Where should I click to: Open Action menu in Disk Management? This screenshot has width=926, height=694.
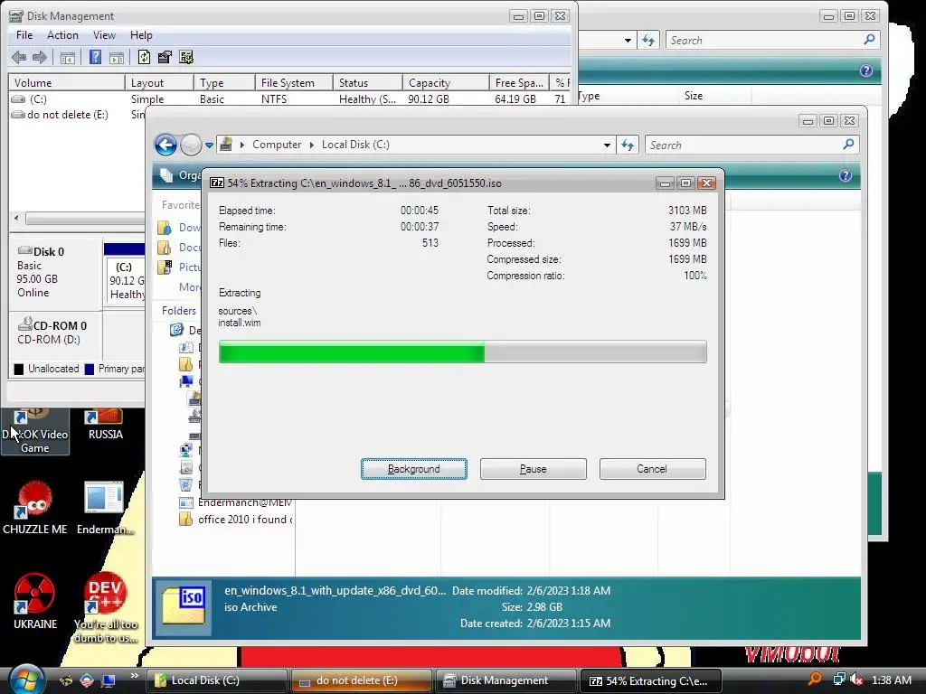tap(62, 35)
